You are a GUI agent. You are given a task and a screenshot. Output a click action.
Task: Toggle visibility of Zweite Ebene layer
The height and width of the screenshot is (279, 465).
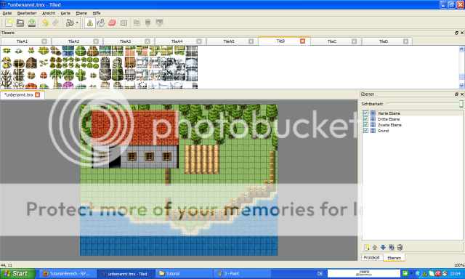coord(365,125)
